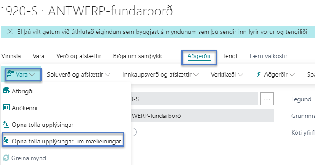Click the Afbrigði variants icon
315x165 pixels.
point(7,91)
